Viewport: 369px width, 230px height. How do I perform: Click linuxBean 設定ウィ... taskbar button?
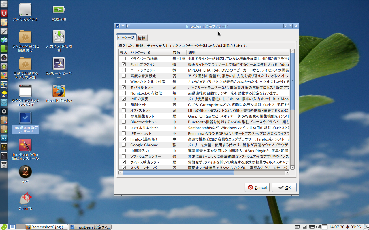(90, 227)
